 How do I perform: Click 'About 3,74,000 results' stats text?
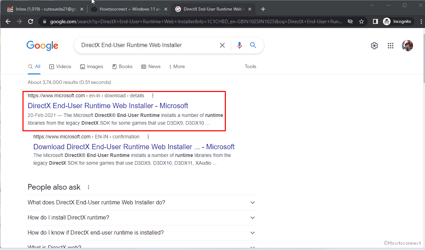click(x=70, y=82)
